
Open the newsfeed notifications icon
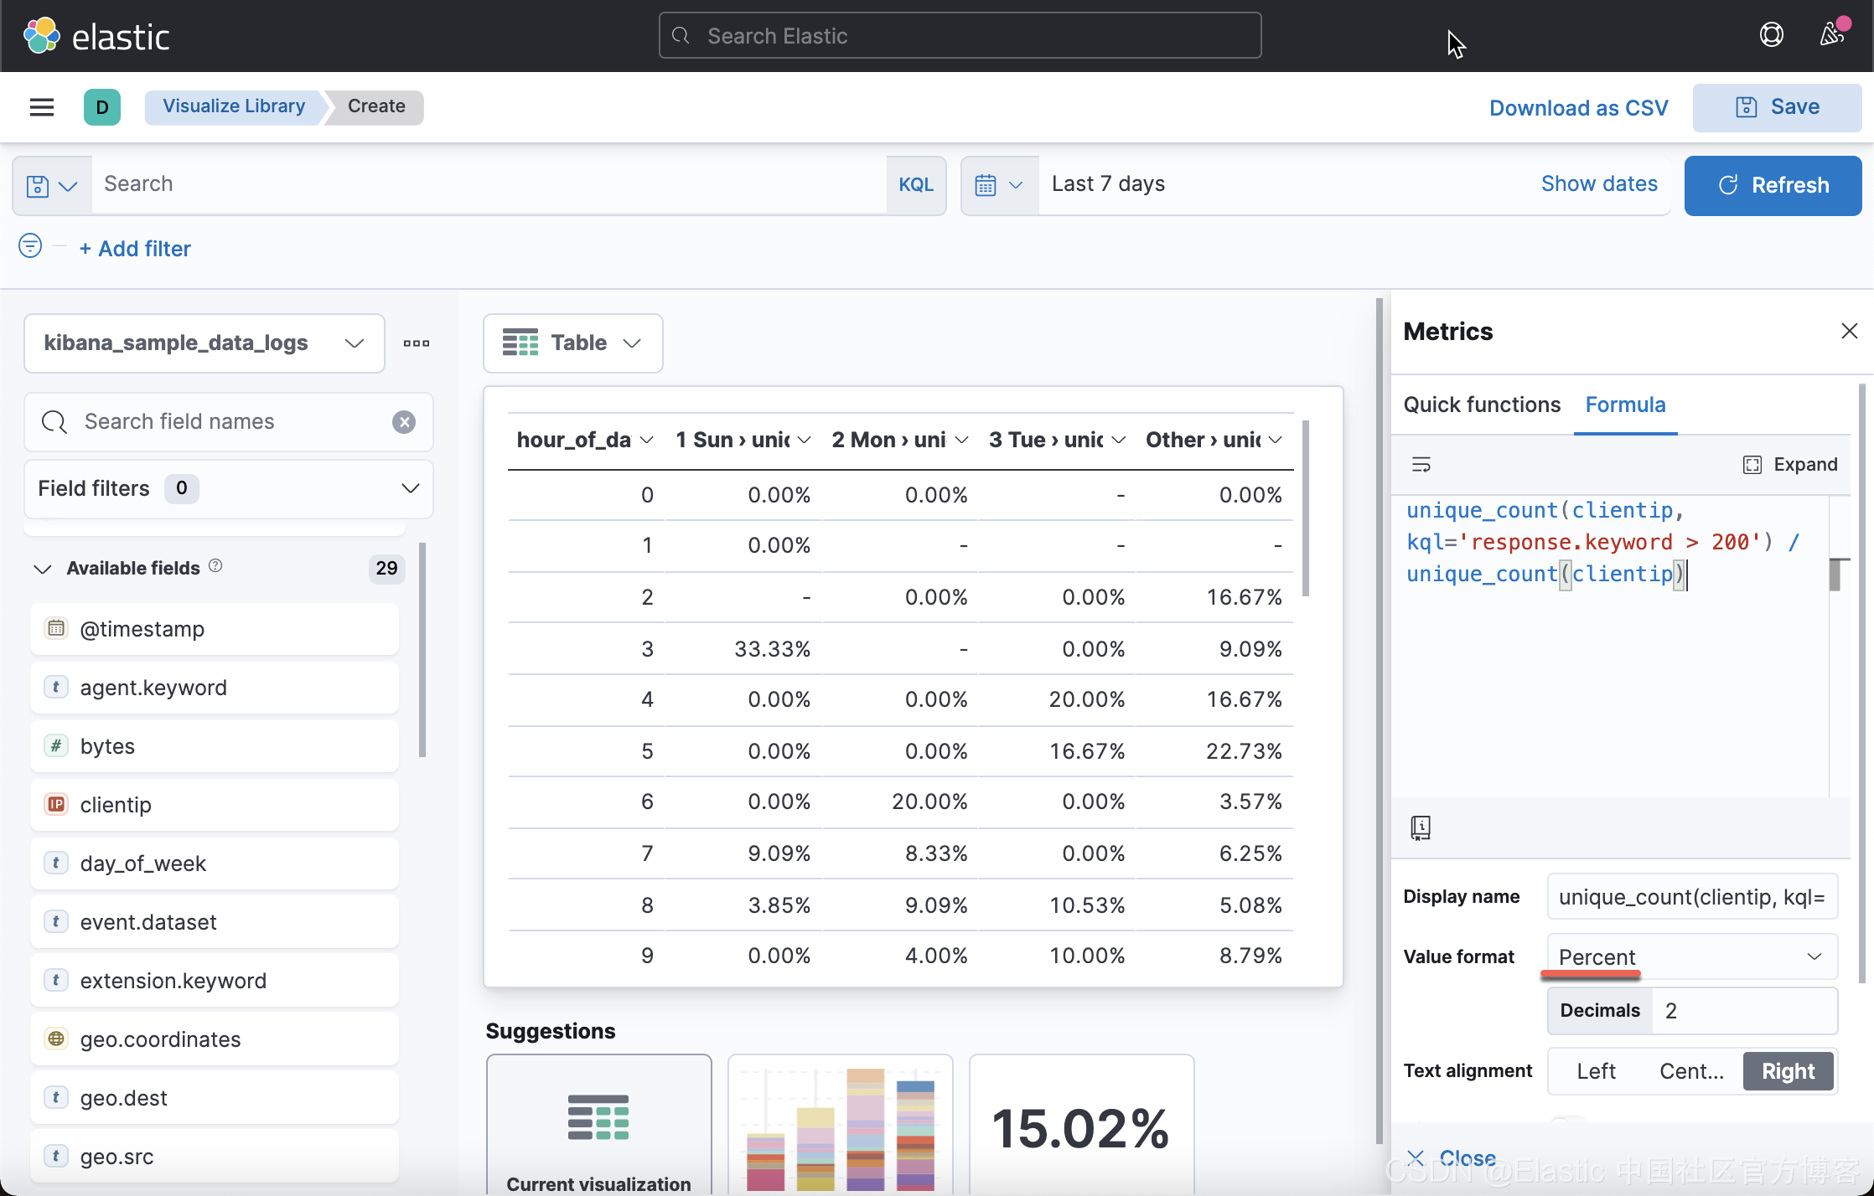[x=1831, y=35]
